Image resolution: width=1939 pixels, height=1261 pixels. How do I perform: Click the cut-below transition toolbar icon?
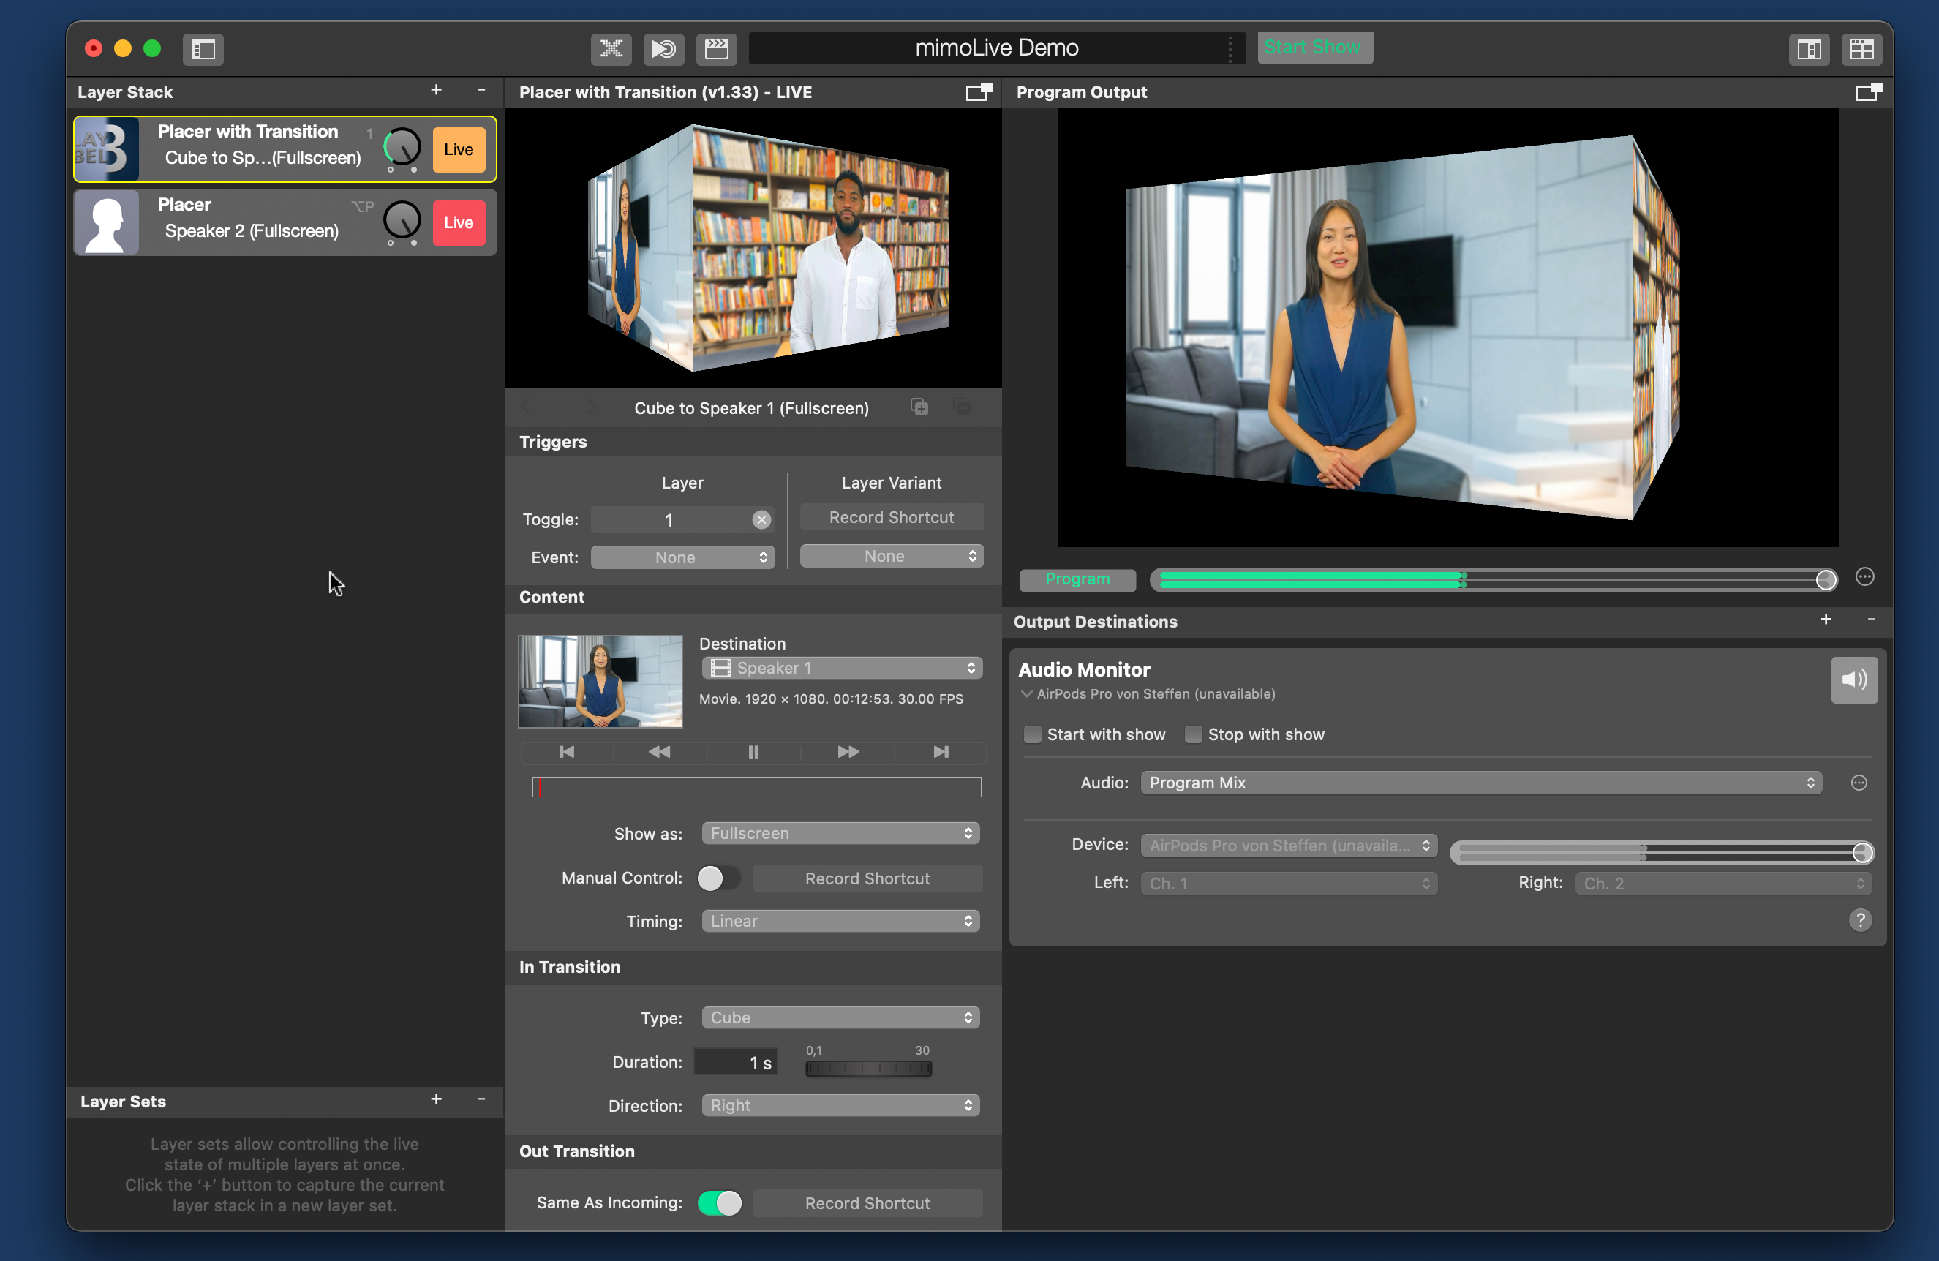click(611, 49)
